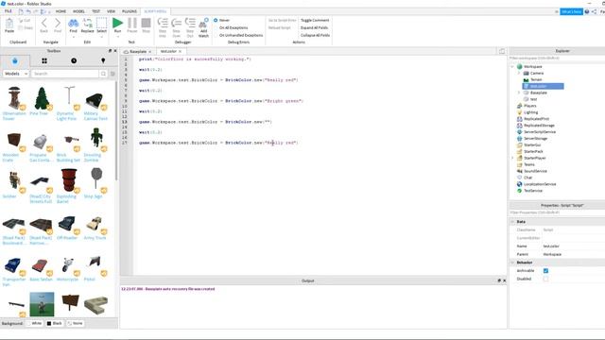This screenshot has width=605, height=340.
Task: Select Lighting in the Explorer
Action: (x=530, y=112)
